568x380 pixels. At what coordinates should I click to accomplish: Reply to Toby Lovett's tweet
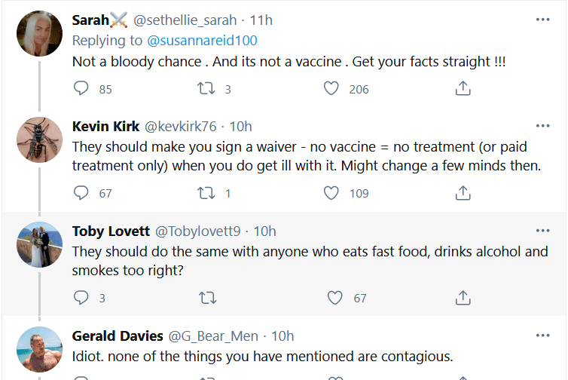tap(81, 298)
